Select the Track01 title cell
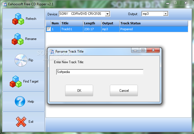This screenshot has height=134, width=194. (x=72, y=29)
